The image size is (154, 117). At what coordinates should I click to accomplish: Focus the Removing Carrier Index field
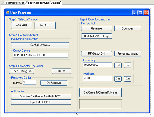click(30, 82)
